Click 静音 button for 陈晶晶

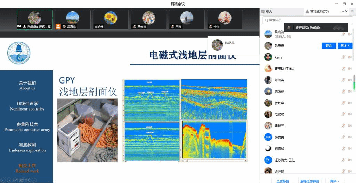329,46
